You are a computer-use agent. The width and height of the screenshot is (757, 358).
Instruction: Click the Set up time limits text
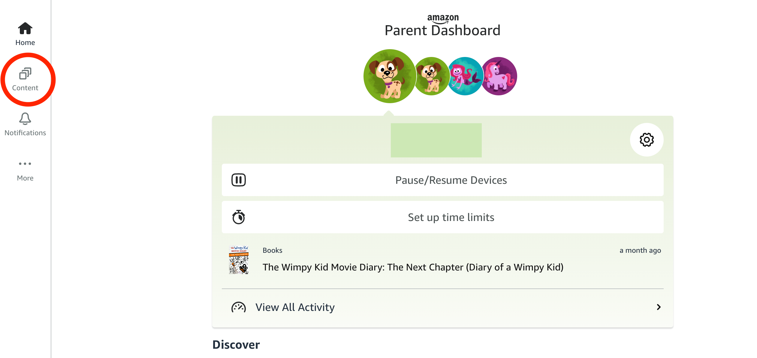pyautogui.click(x=451, y=217)
